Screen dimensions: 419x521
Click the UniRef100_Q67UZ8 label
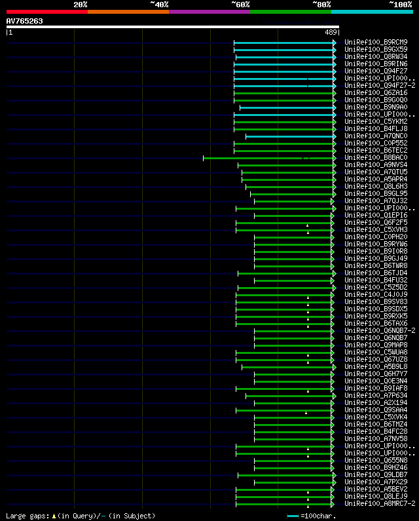[376, 360]
